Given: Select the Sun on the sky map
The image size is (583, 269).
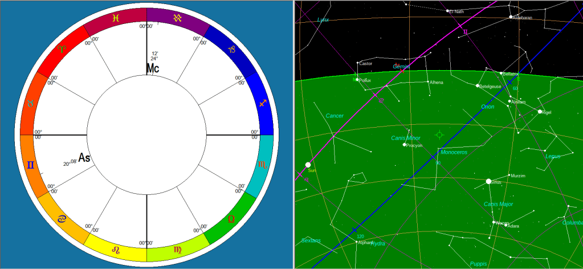Looking at the screenshot, I should 308,165.
